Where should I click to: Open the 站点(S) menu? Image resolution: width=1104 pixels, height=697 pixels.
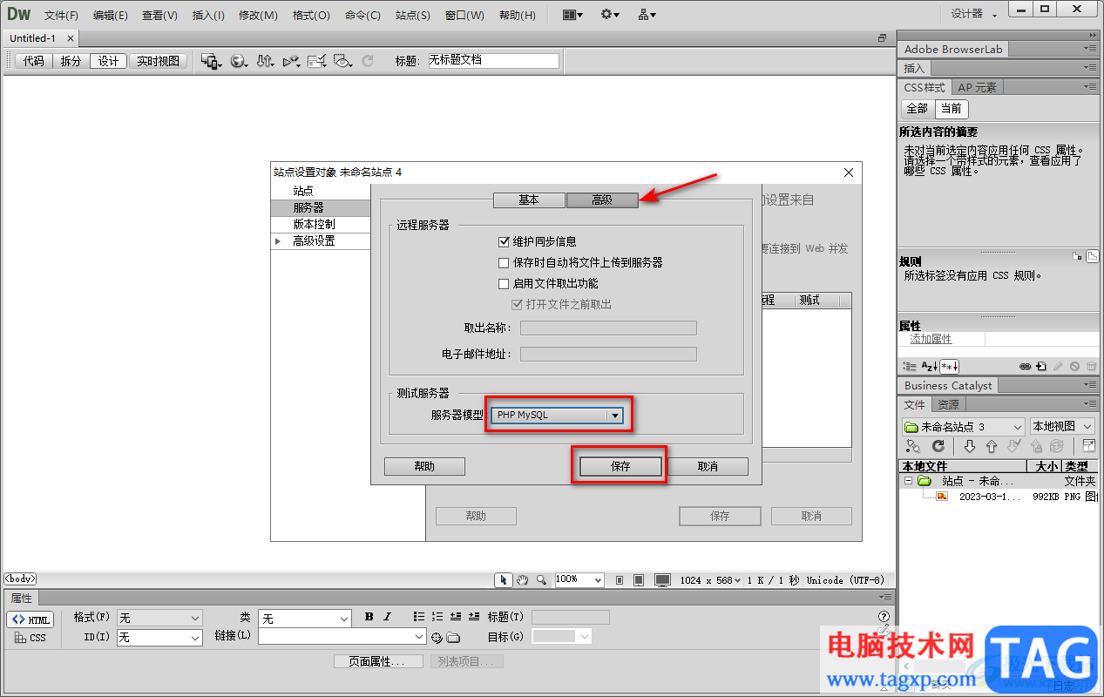(412, 15)
